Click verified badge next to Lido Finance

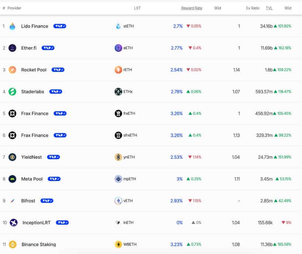click(60, 26)
